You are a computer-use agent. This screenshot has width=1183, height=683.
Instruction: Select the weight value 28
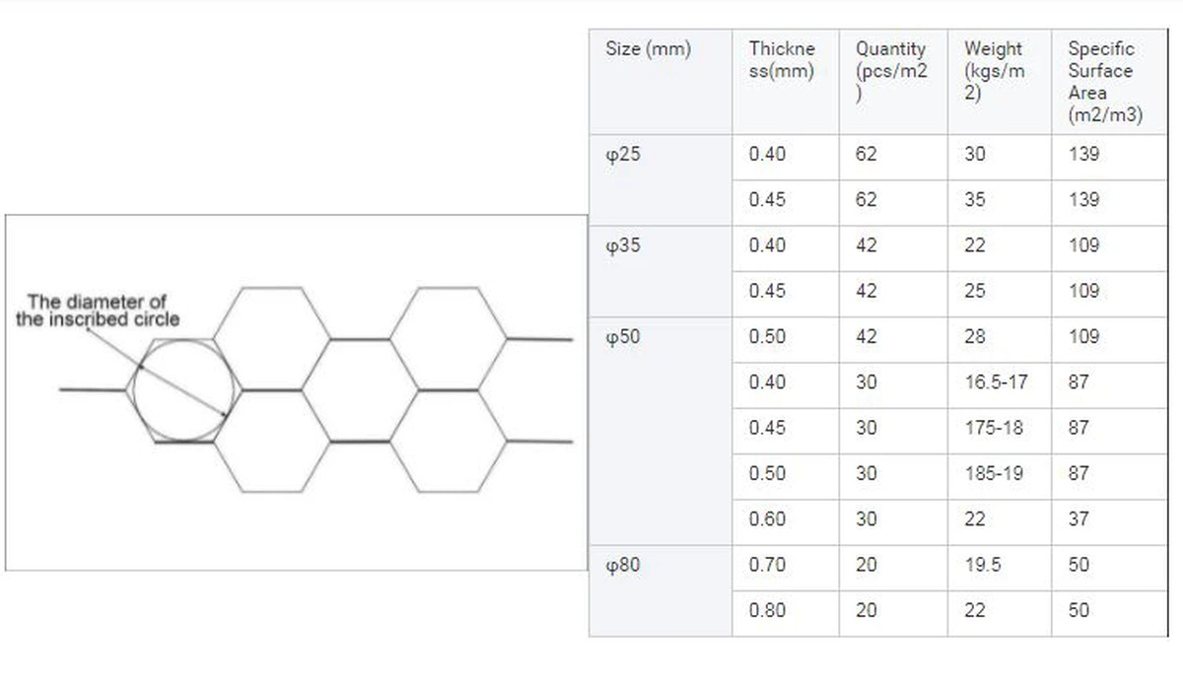(x=974, y=337)
